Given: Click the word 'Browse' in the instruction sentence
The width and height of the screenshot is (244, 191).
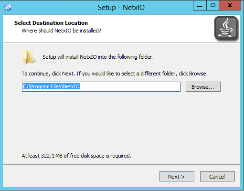Looking at the screenshot, I should [x=198, y=74].
